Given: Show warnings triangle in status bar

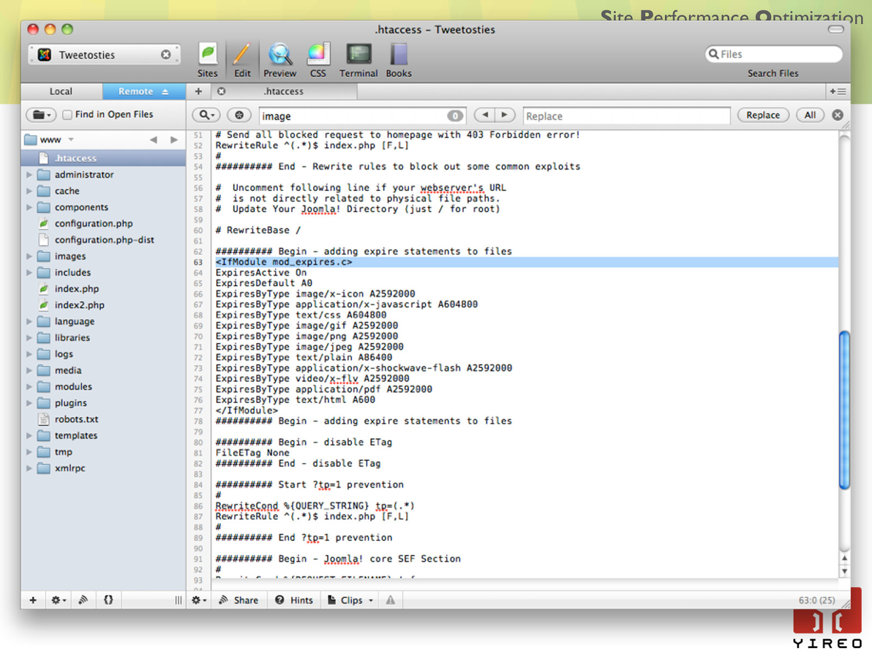Looking at the screenshot, I should (x=390, y=600).
